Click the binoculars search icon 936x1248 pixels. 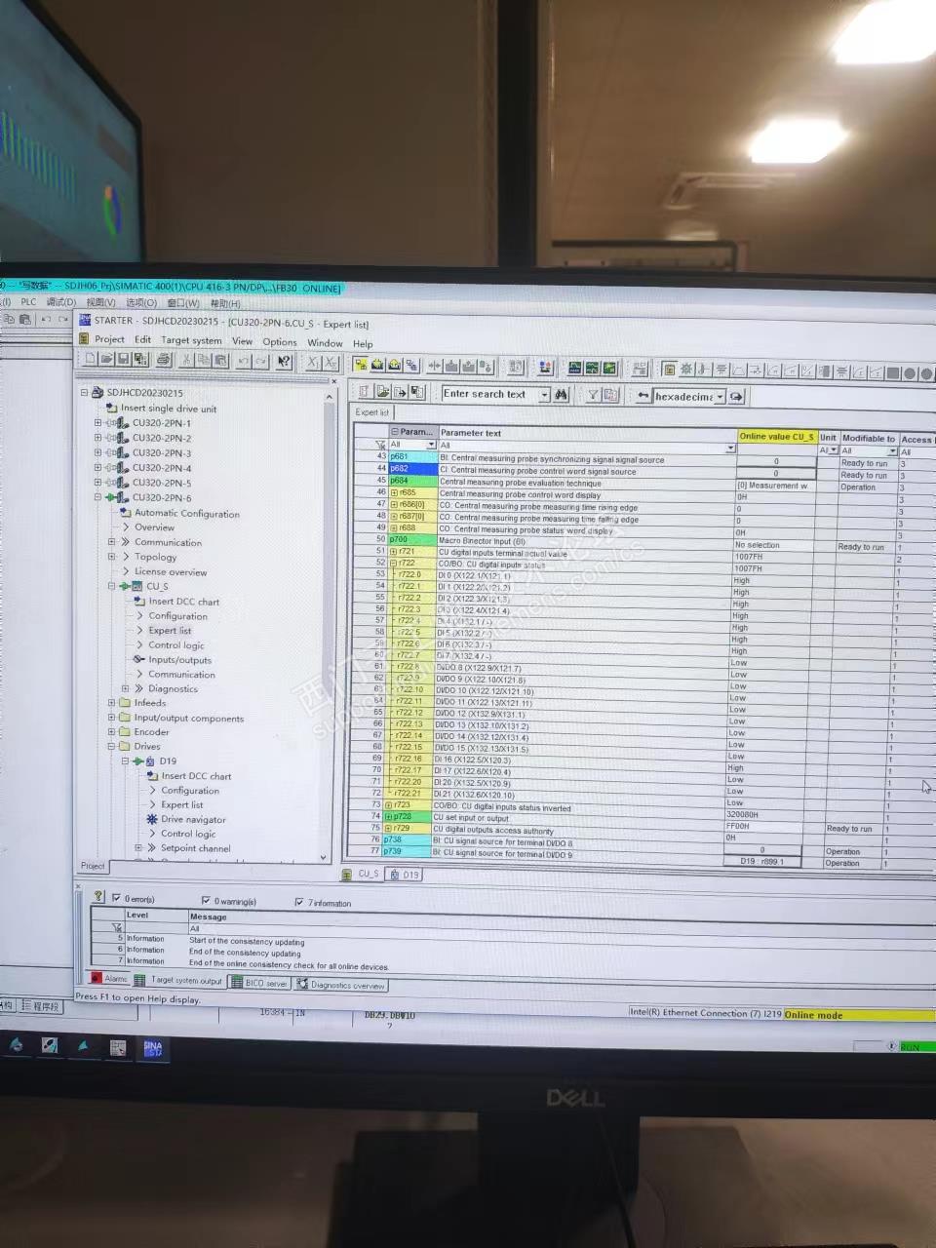click(x=562, y=395)
